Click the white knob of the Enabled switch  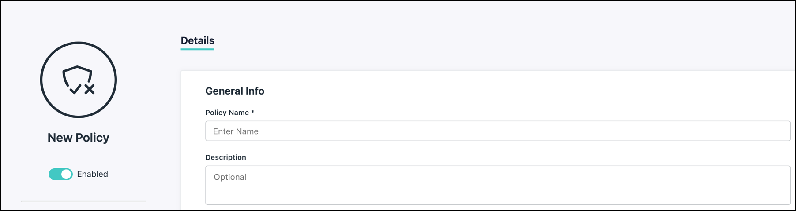tap(66, 174)
